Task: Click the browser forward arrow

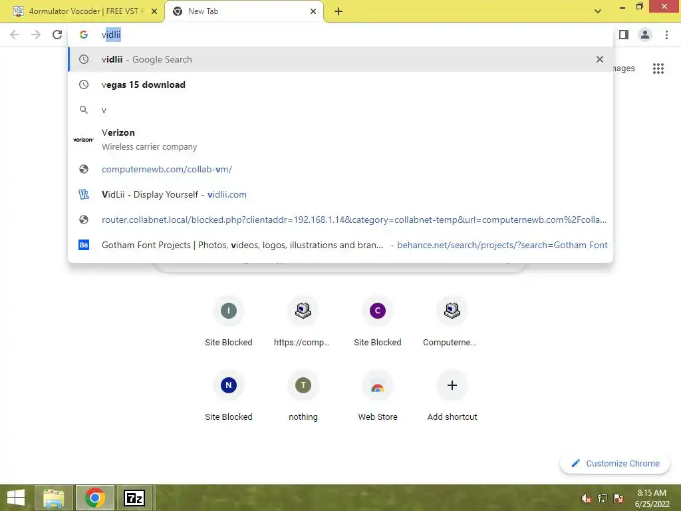Action: [x=36, y=35]
